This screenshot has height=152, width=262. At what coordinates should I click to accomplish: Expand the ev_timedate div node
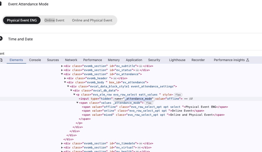[x=62, y=143]
